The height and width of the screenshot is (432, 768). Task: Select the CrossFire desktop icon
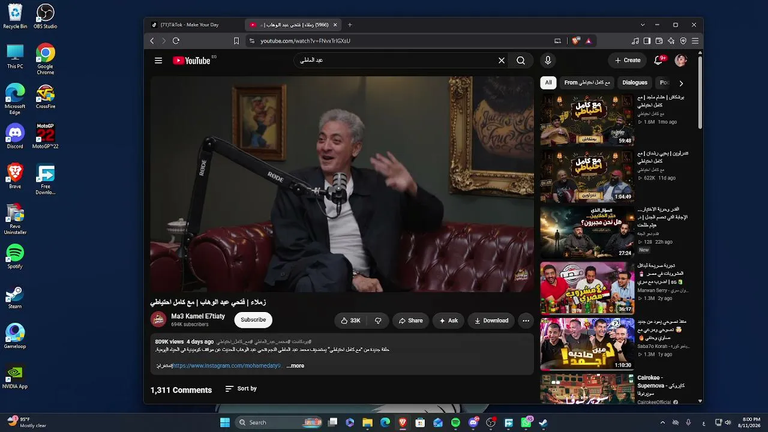(x=46, y=97)
